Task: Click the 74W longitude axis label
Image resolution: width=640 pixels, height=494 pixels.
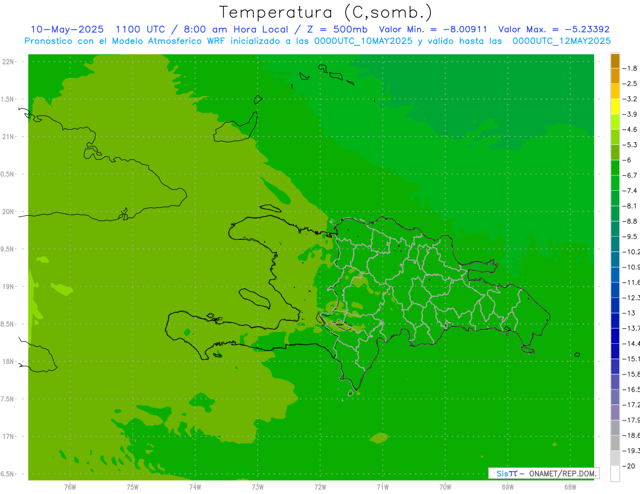Action: pyautogui.click(x=195, y=487)
